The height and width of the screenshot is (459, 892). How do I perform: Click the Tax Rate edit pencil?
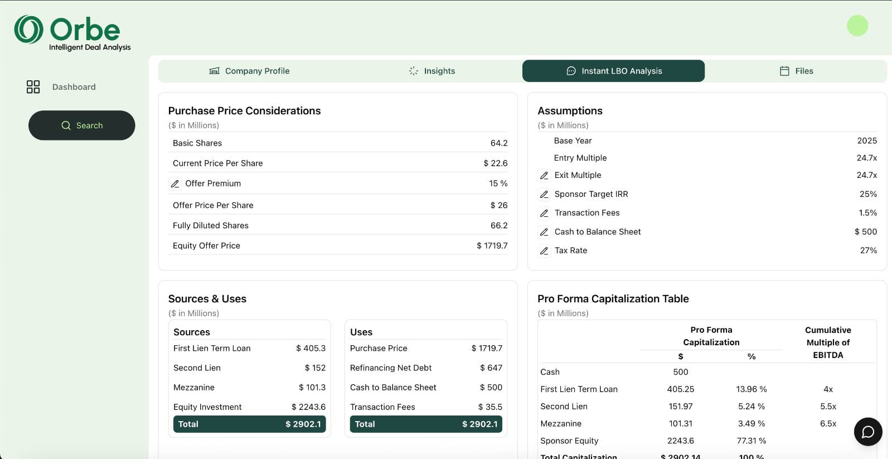(x=544, y=251)
